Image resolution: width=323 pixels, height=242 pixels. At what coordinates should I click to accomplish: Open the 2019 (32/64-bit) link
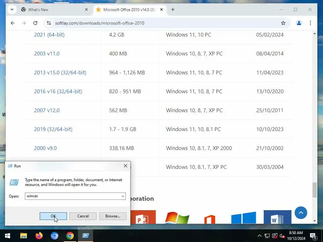click(53, 130)
